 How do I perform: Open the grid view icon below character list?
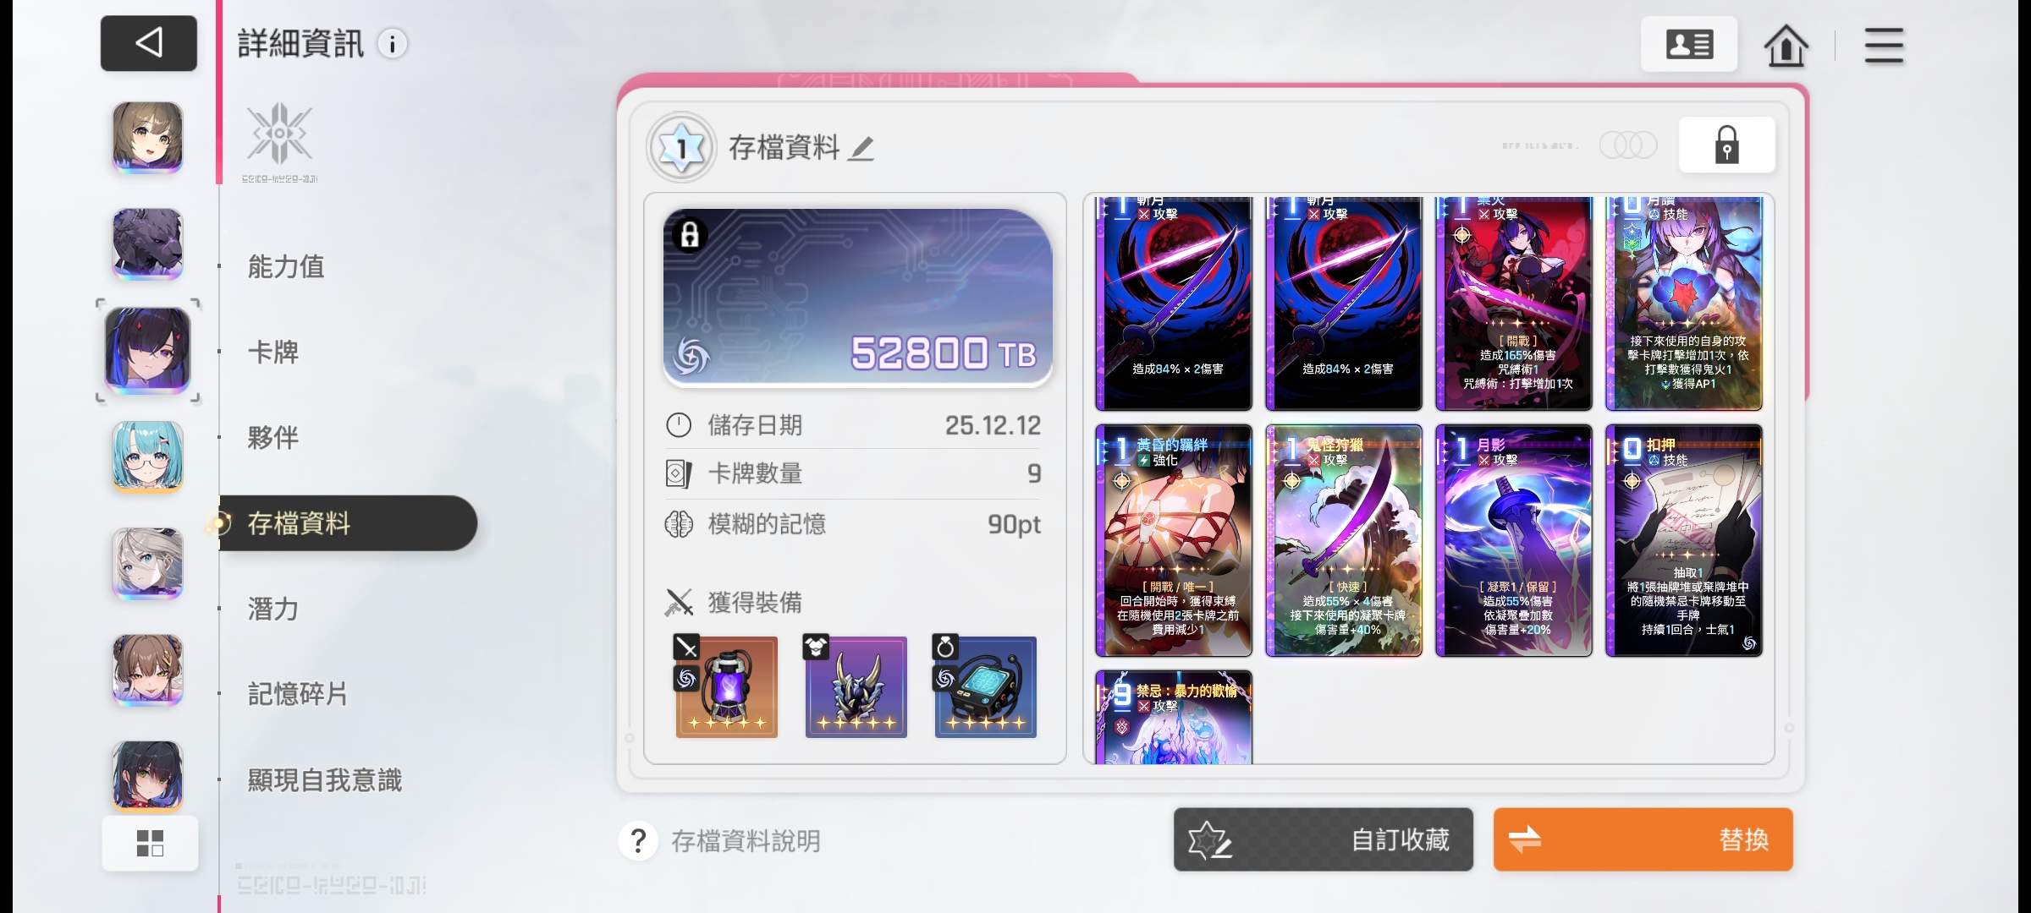click(x=150, y=843)
